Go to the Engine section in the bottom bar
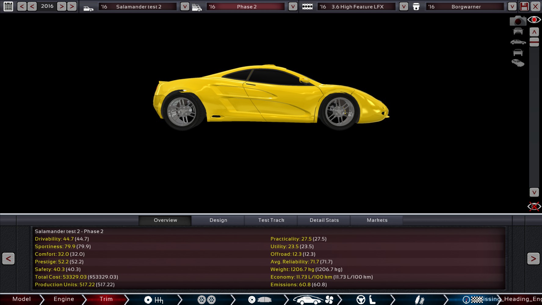Viewport: 542px width, 305px height. pos(64,299)
